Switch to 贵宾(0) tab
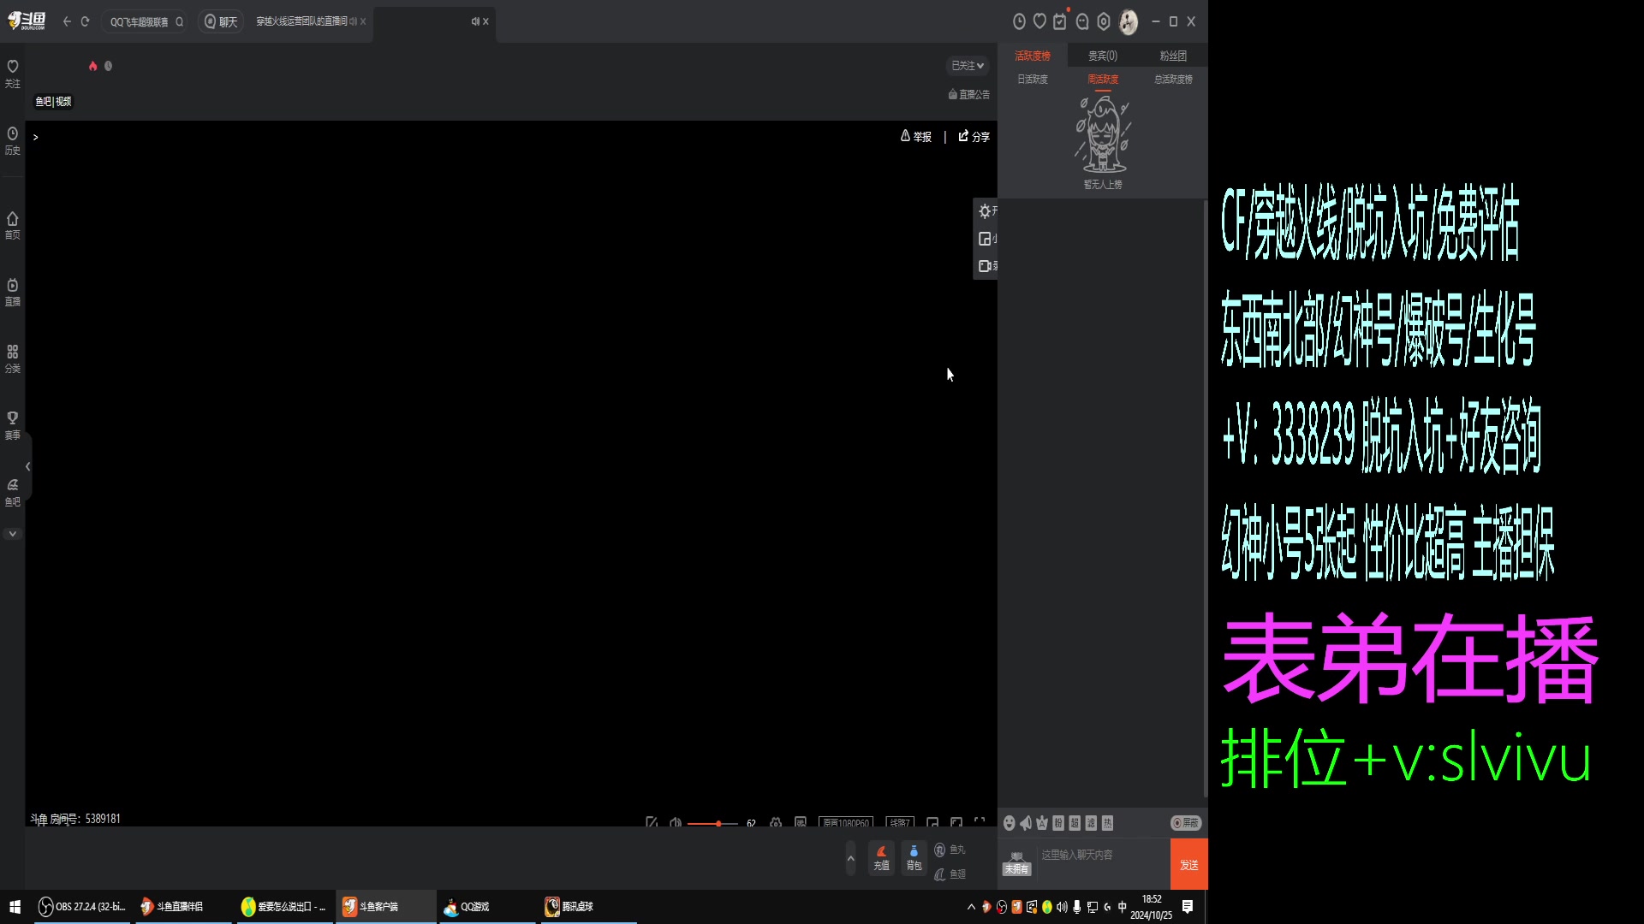Viewport: 1644px width, 924px height. [x=1103, y=56]
